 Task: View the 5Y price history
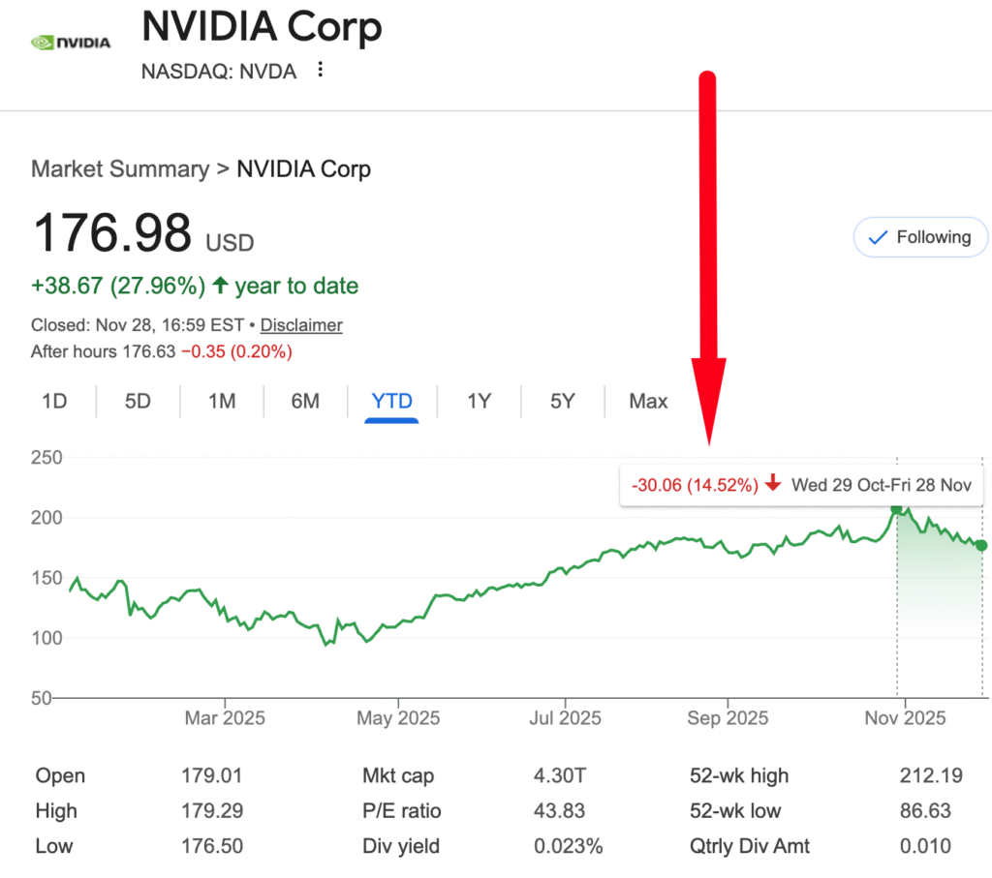coord(562,401)
